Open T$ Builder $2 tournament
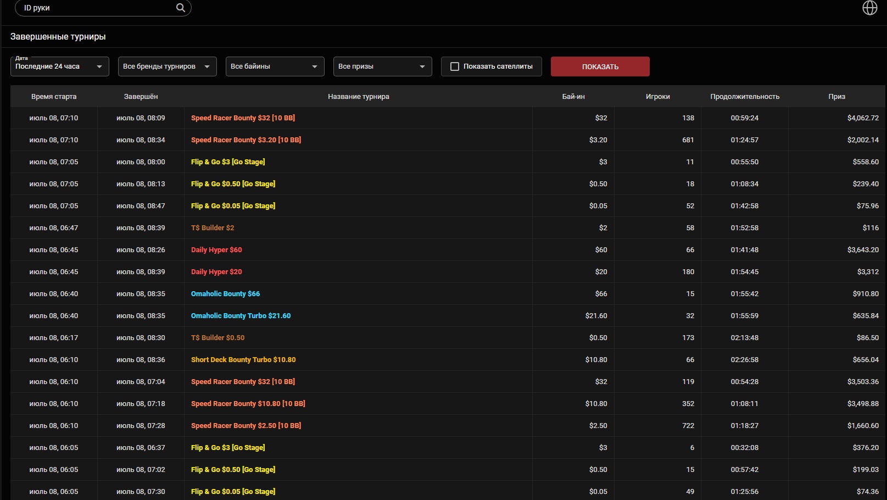The width and height of the screenshot is (887, 500). pyautogui.click(x=213, y=228)
